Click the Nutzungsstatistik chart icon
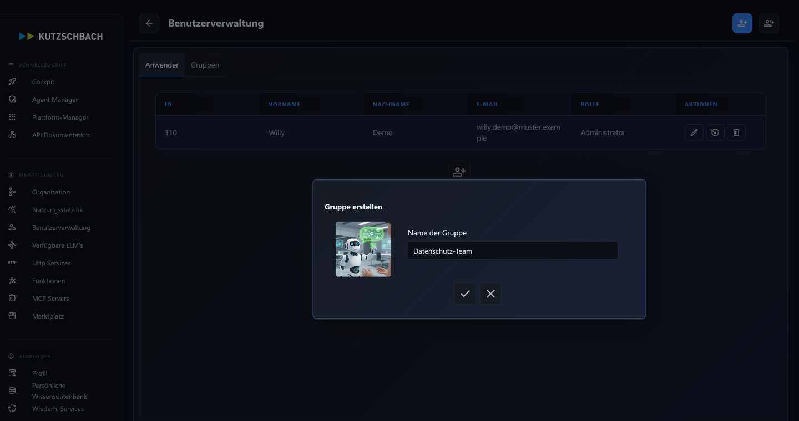 point(12,210)
